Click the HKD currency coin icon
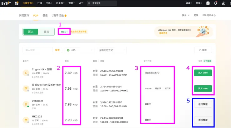Image resolution: width=231 pixels, height=128 pixels. [68, 50]
